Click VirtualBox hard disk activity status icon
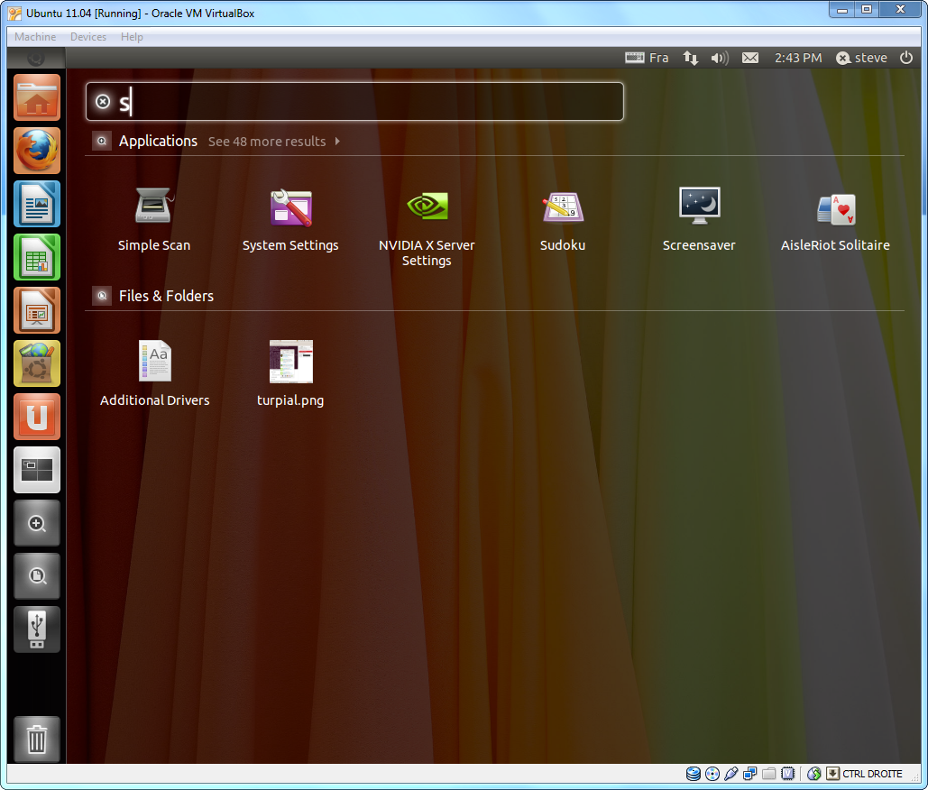The width and height of the screenshot is (928, 790). pos(694,774)
